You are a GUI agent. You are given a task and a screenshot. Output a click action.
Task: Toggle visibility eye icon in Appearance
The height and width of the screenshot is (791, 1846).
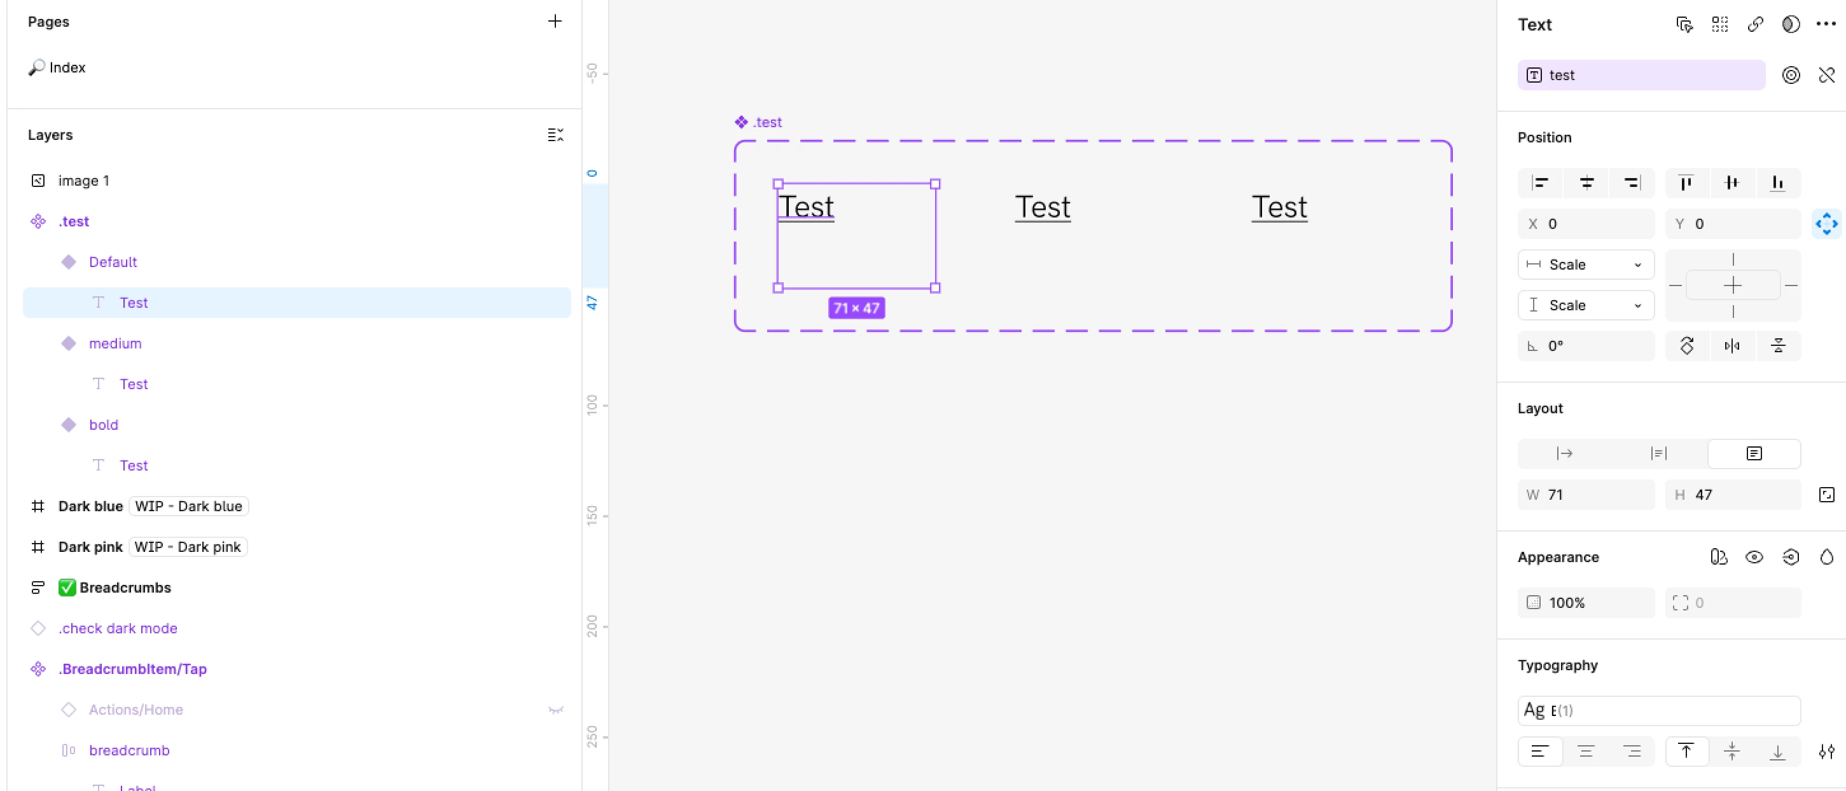tap(1754, 557)
